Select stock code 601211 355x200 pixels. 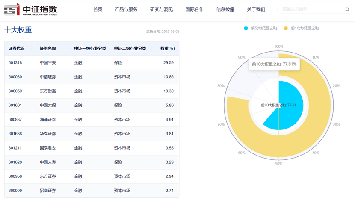tap(15, 148)
